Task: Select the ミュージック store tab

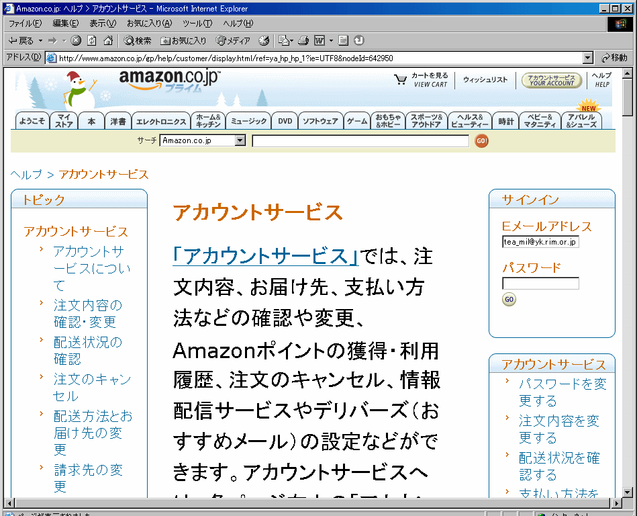Action: click(x=248, y=122)
